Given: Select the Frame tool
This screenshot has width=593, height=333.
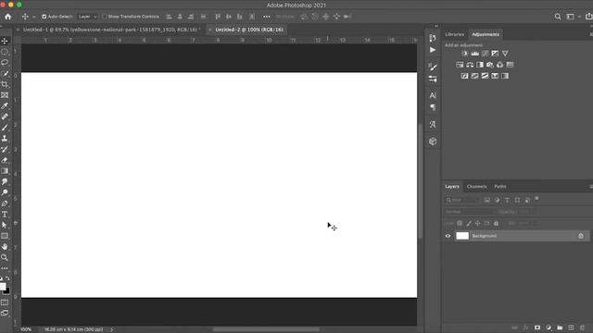Looking at the screenshot, I should (x=5, y=95).
